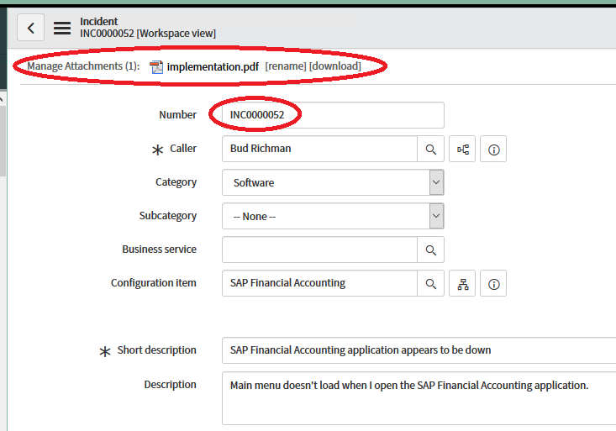This screenshot has width=616, height=431.
Task: Click the Business service lookup search icon
Action: tap(430, 250)
